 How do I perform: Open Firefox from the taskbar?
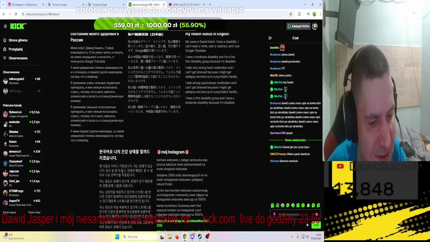tap(177, 237)
